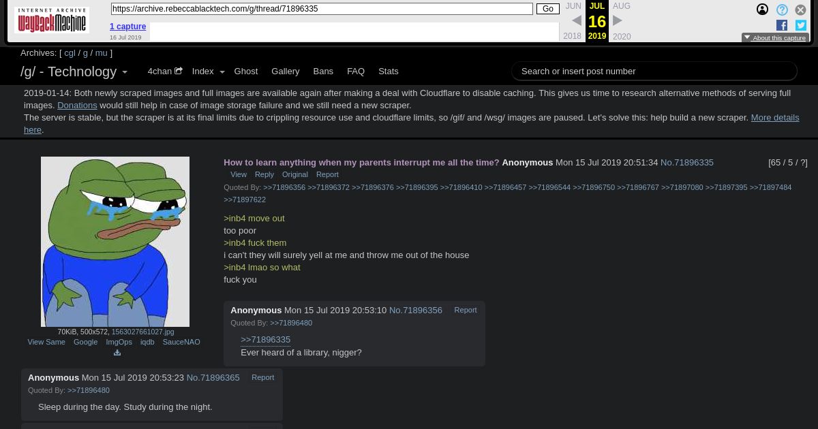Open the Index dropdown arrow

pyautogui.click(x=221, y=71)
